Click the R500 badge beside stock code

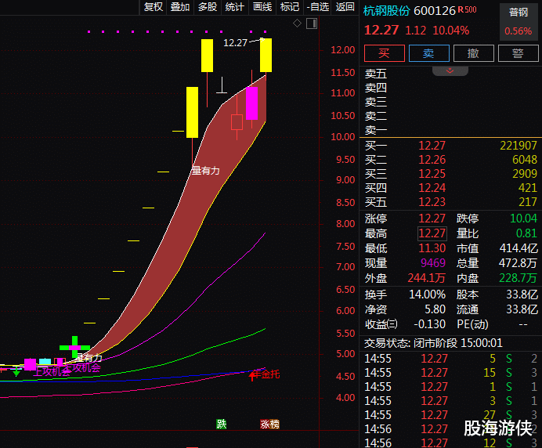(467, 9)
